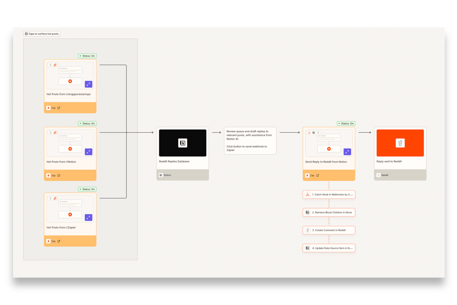Open external link on Send Reply Zap card
This screenshot has height=305, width=457.
[x=318, y=176]
